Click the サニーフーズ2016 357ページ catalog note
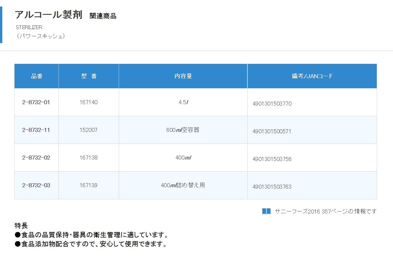This screenshot has width=393, height=268. click(326, 211)
